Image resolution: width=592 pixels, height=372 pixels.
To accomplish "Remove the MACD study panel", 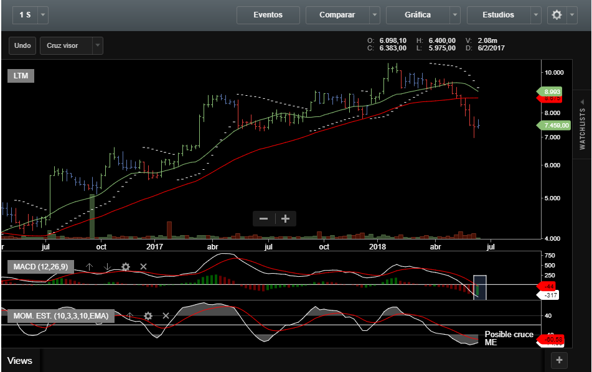I will (x=143, y=267).
